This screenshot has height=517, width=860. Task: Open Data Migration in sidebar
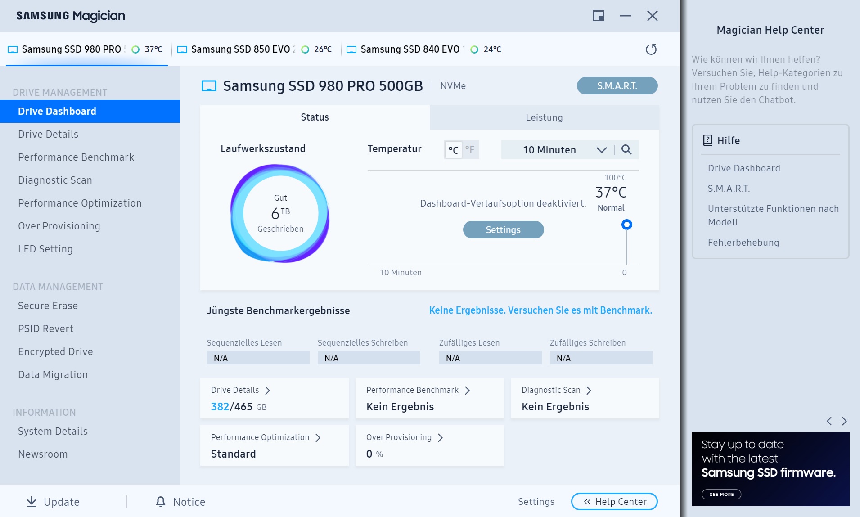(90, 374)
